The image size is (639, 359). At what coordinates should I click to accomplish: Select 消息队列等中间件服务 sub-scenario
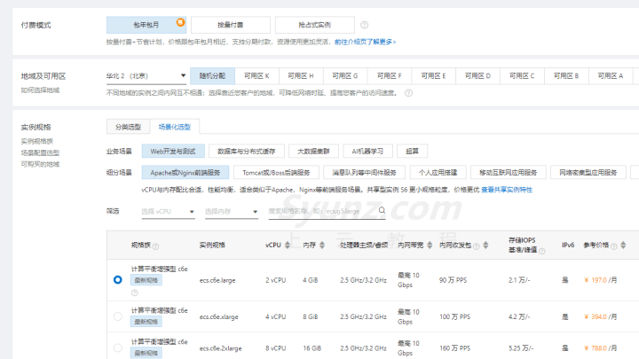pos(365,173)
